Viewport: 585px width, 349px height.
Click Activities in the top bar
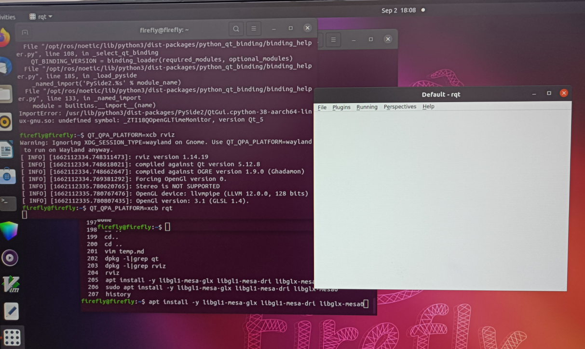pyautogui.click(x=6, y=16)
